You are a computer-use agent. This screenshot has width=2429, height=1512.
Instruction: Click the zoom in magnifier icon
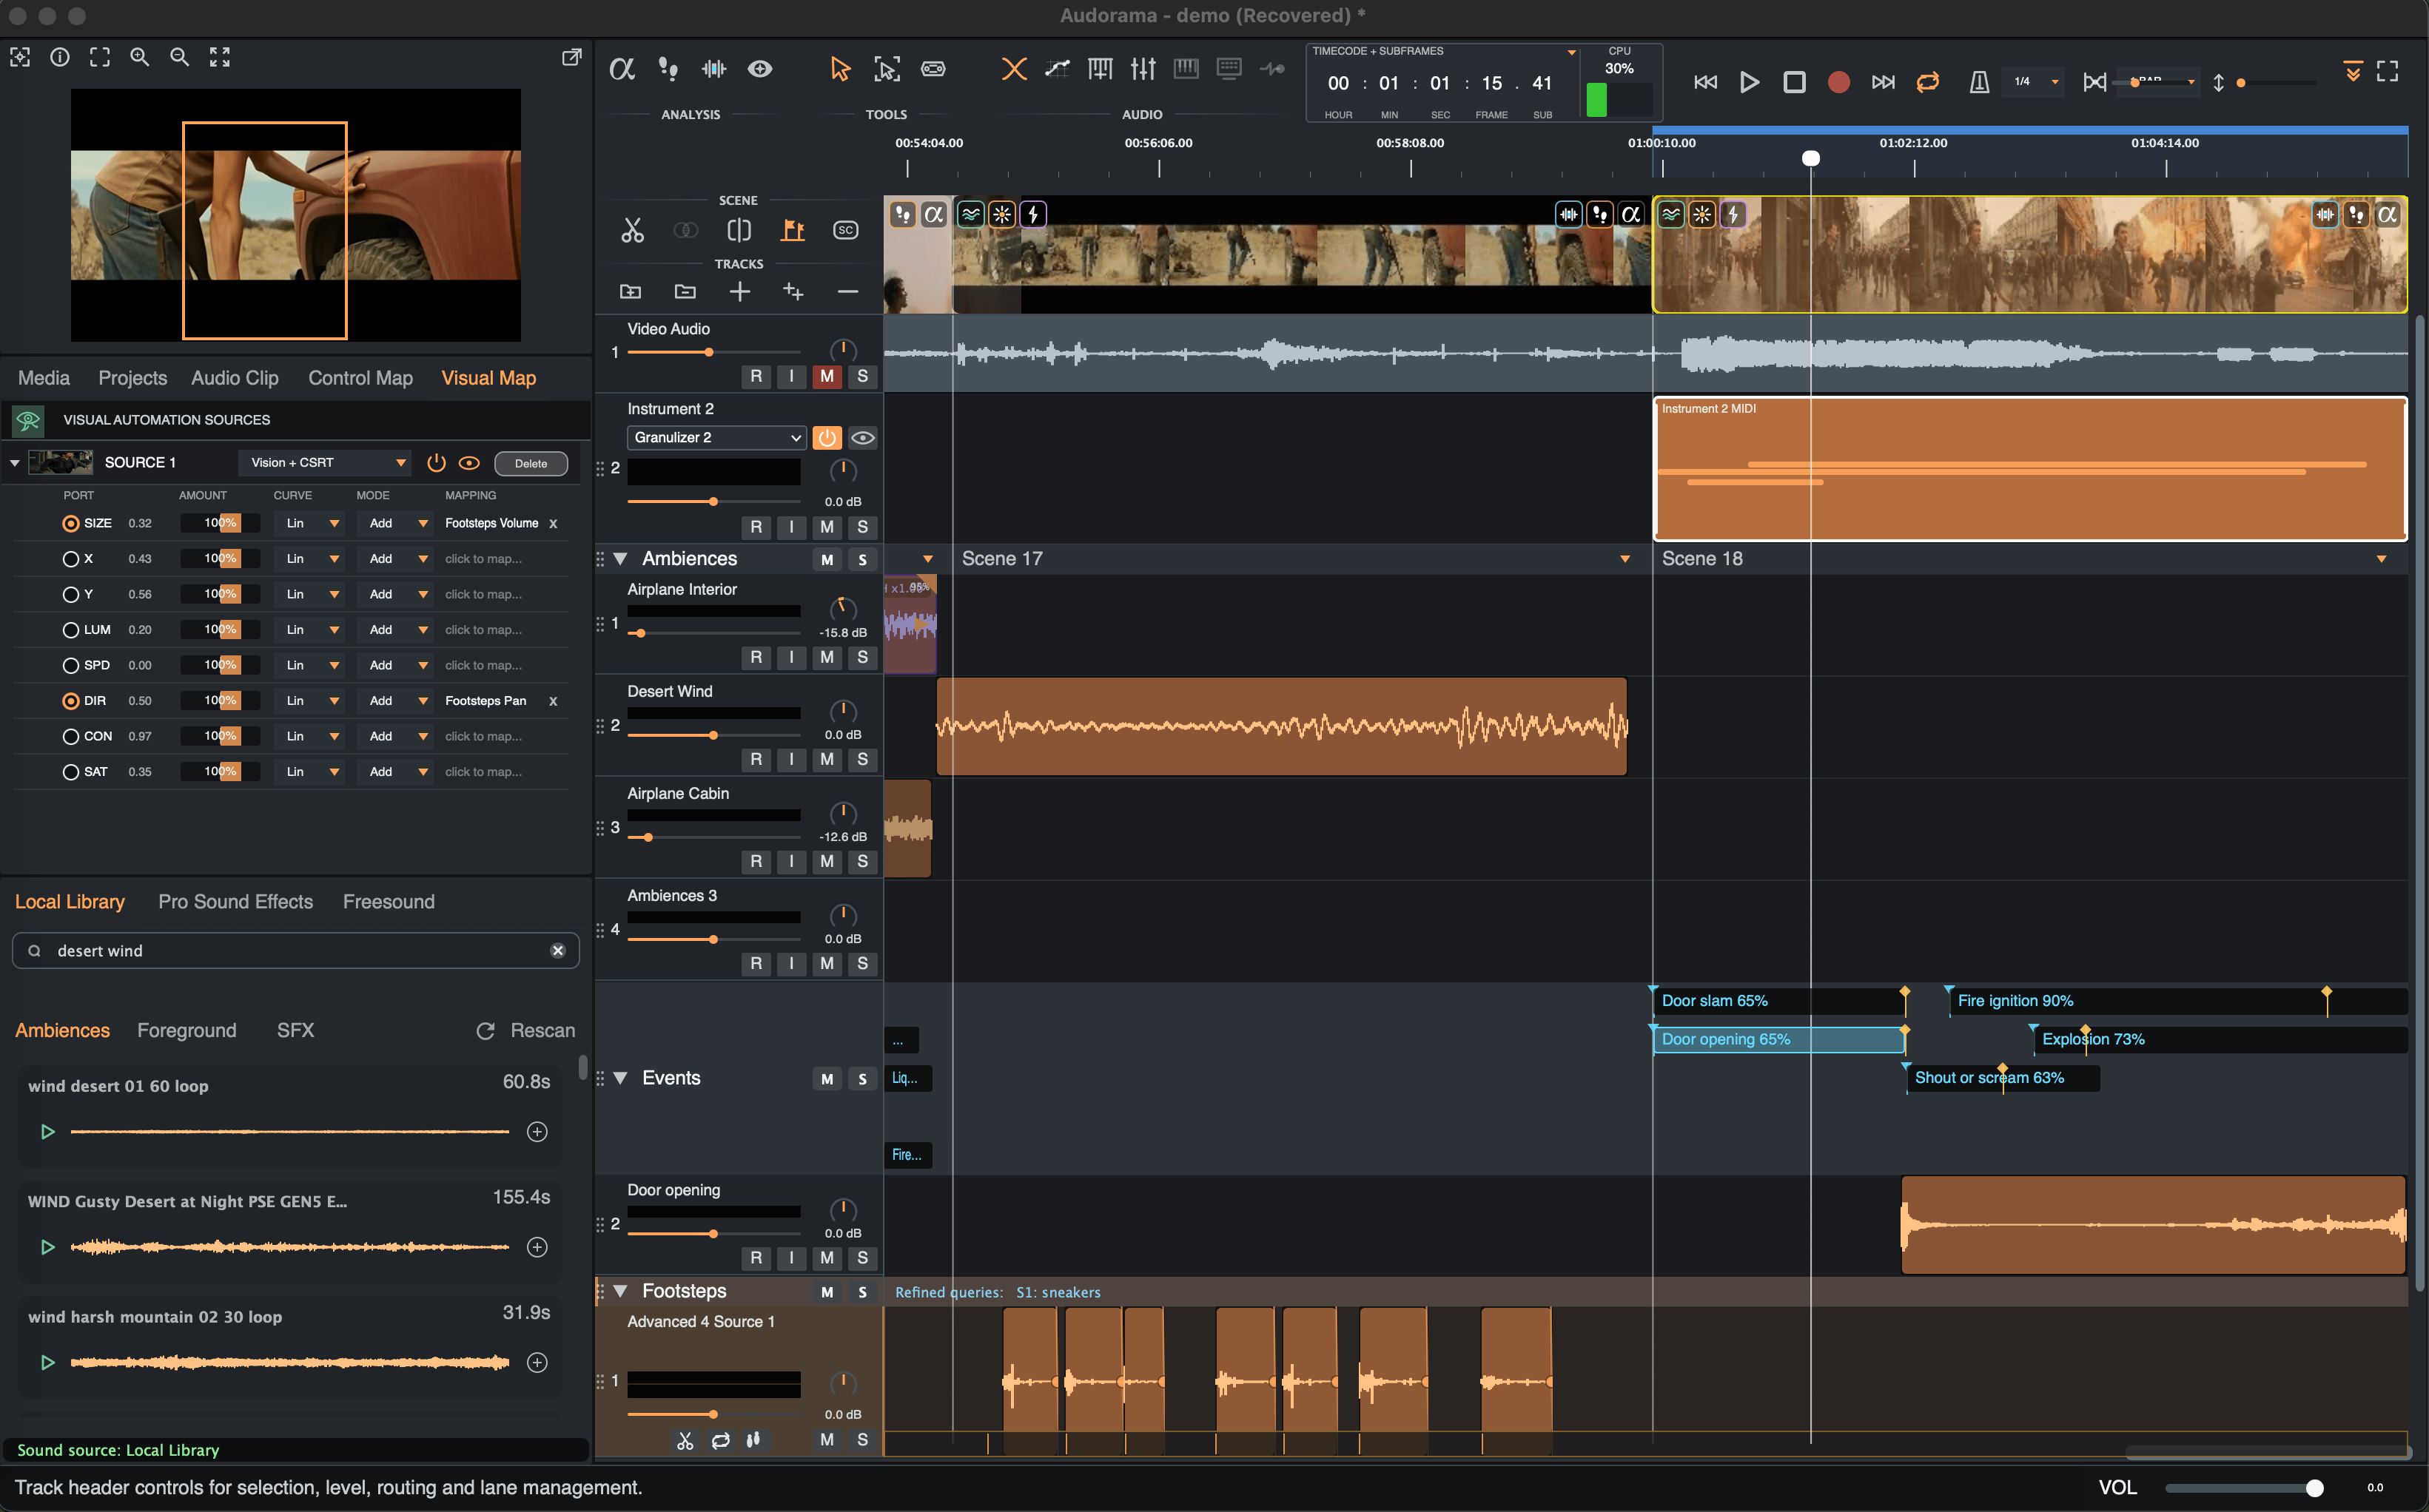point(139,57)
